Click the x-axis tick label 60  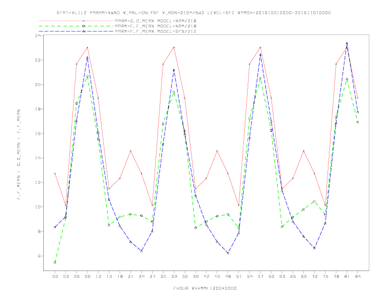click(271, 276)
